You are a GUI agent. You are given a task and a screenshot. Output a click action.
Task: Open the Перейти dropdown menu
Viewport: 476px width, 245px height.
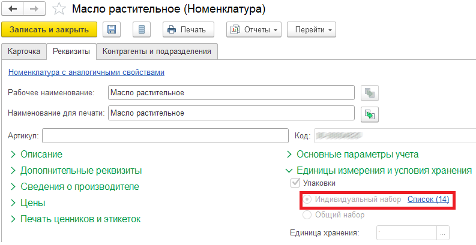(x=311, y=29)
